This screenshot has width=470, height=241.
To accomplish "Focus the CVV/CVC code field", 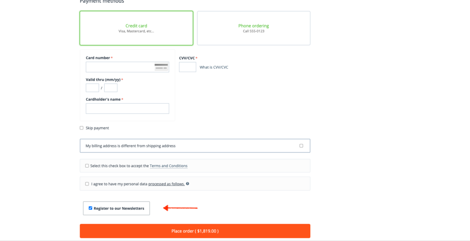I will point(187,67).
